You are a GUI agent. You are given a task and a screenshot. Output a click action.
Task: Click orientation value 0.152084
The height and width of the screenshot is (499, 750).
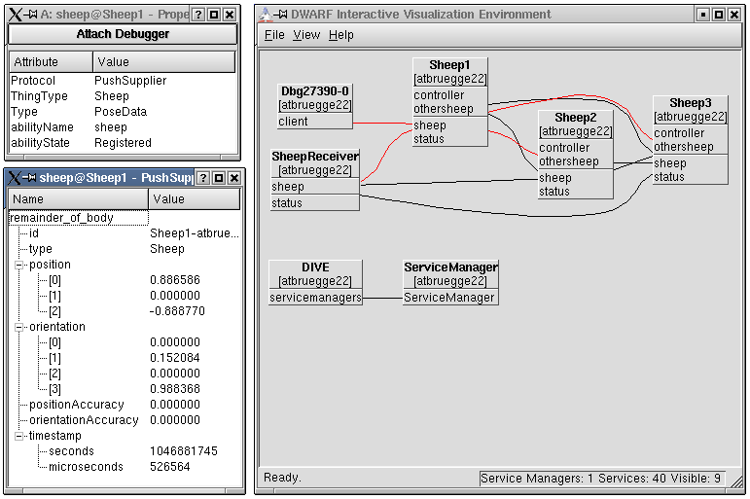pos(175,358)
